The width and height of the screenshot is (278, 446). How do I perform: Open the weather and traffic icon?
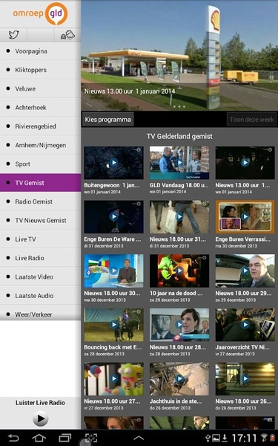tap(67, 35)
